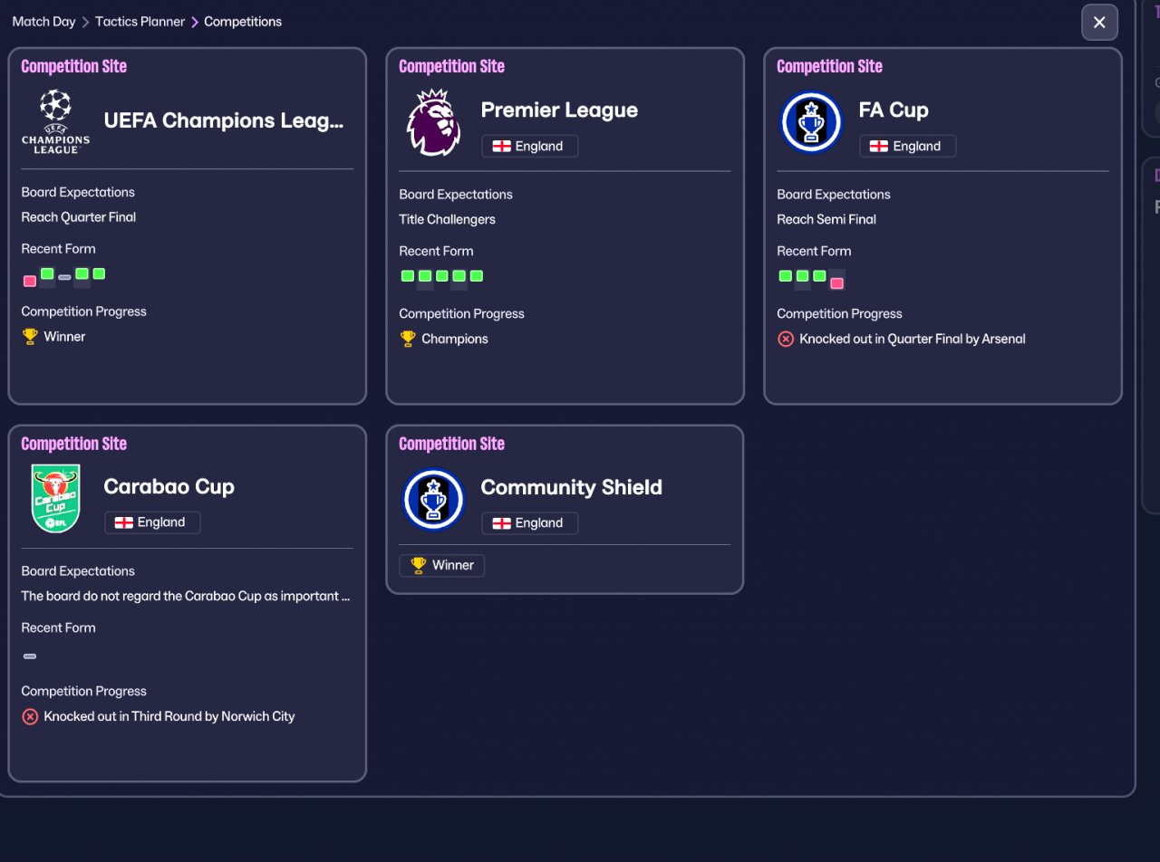1160x862 pixels.
Task: Click the UEFA Champions League title
Action: click(224, 120)
